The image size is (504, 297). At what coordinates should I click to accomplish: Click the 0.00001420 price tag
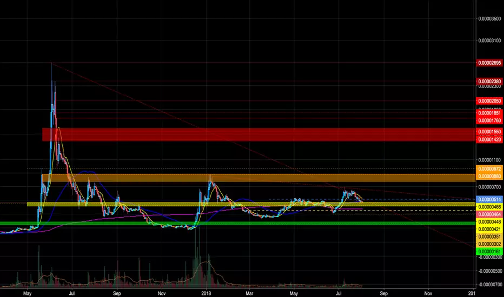tap(489, 139)
